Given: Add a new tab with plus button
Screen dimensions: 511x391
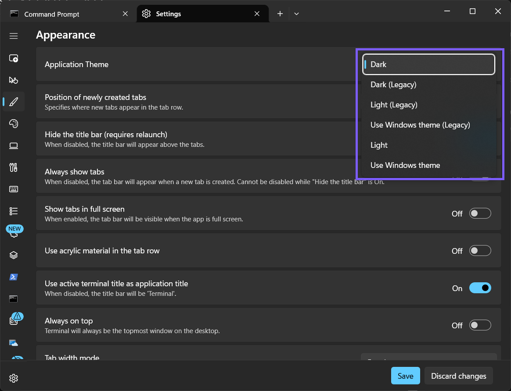Looking at the screenshot, I should (x=280, y=14).
